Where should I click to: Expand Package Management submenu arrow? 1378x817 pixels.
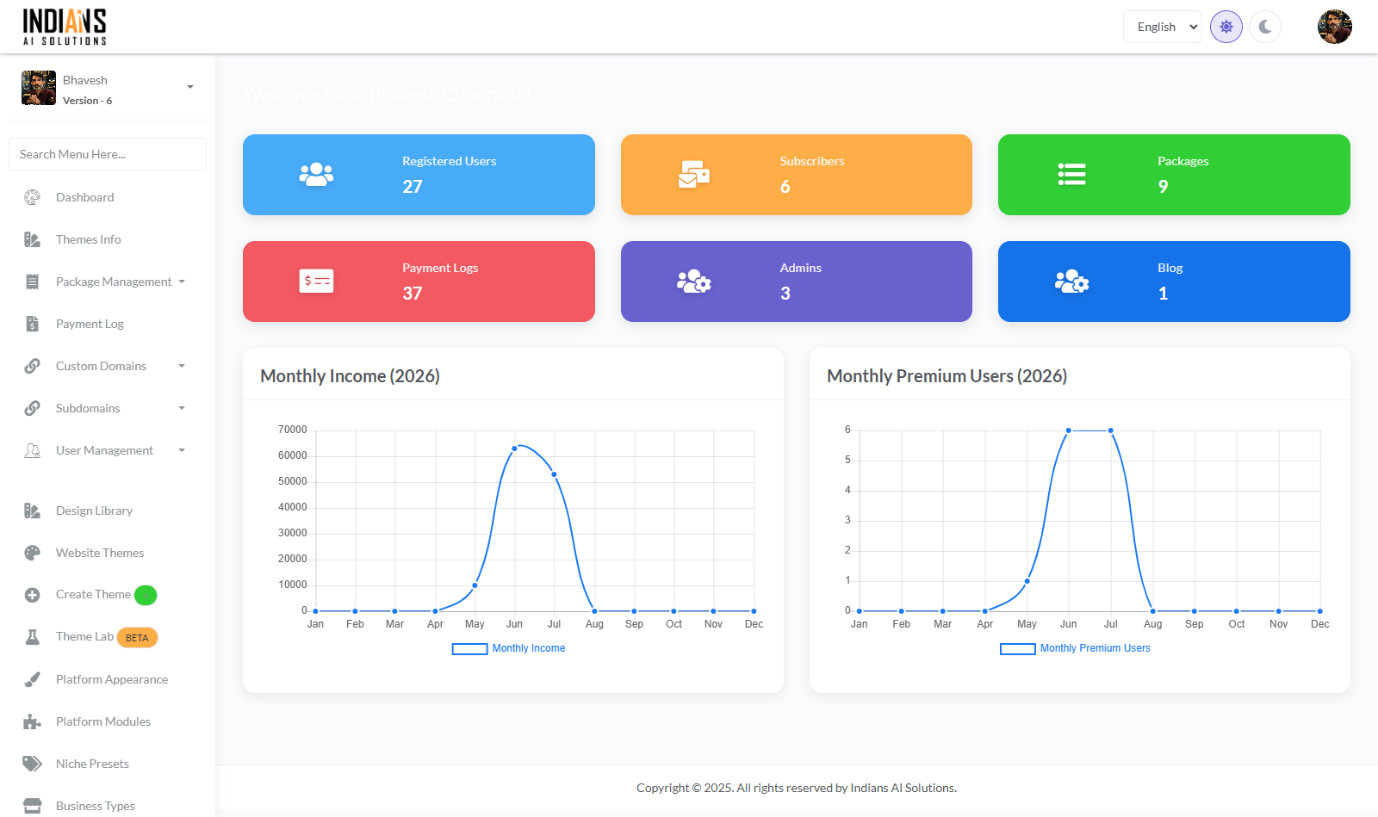tap(182, 282)
